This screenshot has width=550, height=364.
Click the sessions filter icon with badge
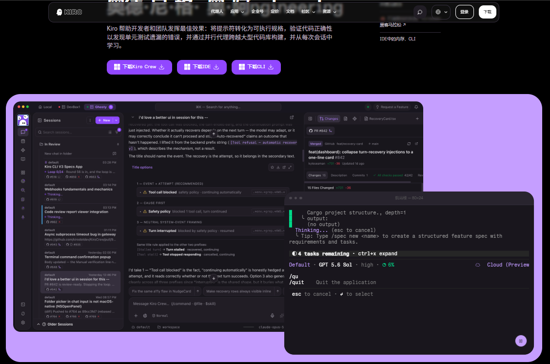pos(117,132)
